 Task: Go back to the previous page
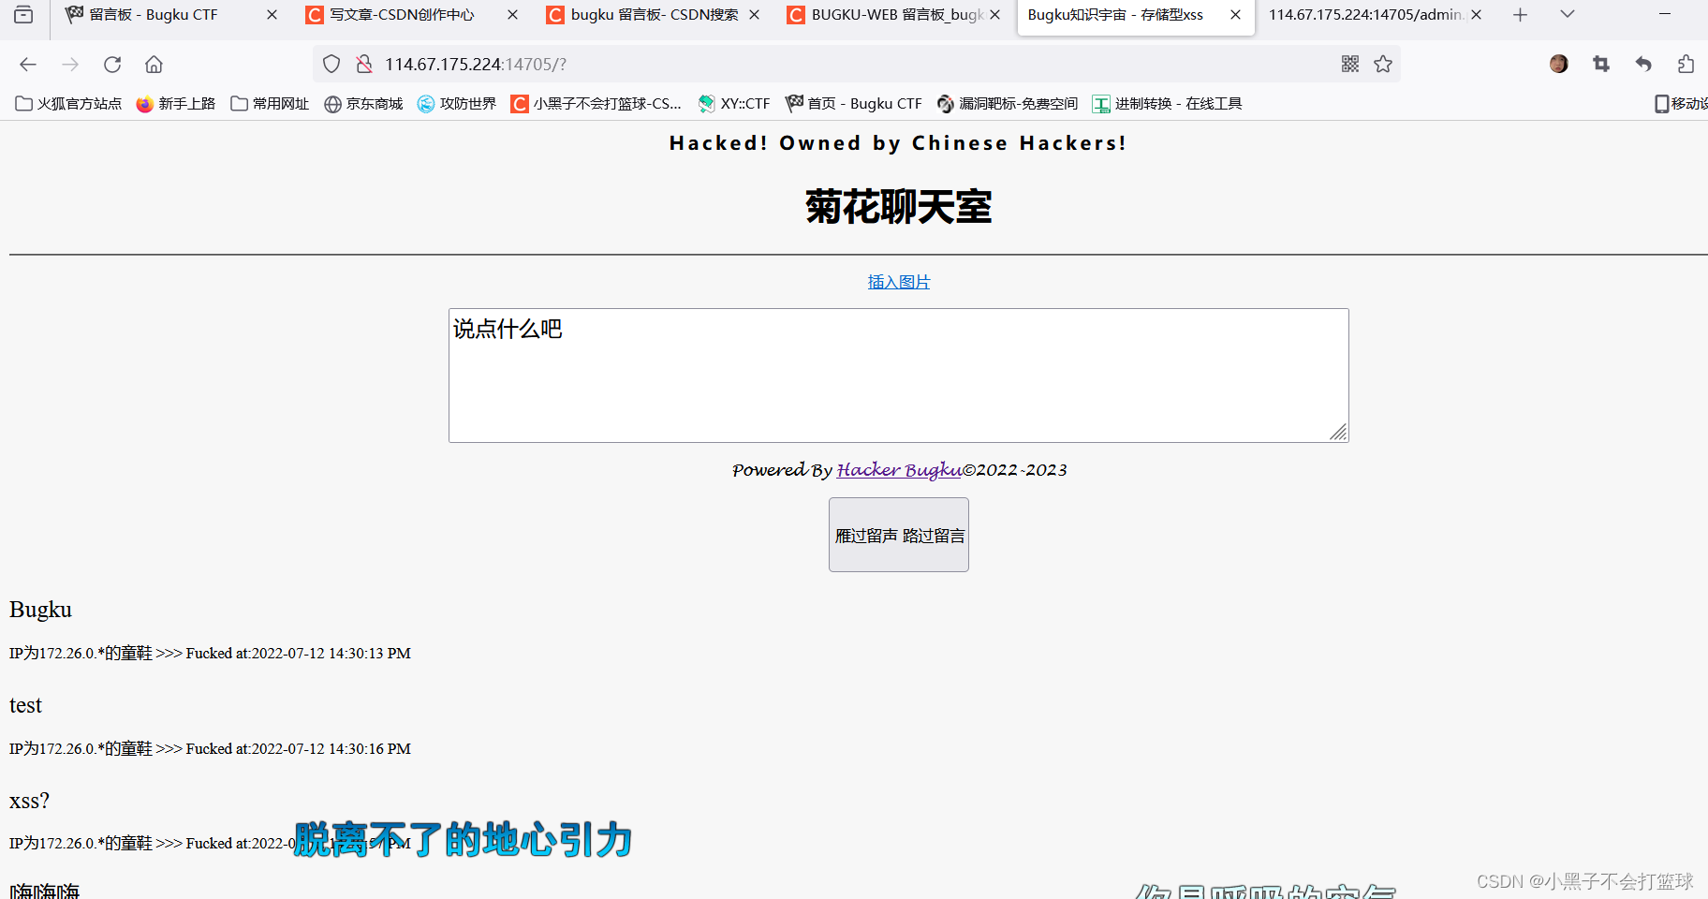[x=28, y=64]
